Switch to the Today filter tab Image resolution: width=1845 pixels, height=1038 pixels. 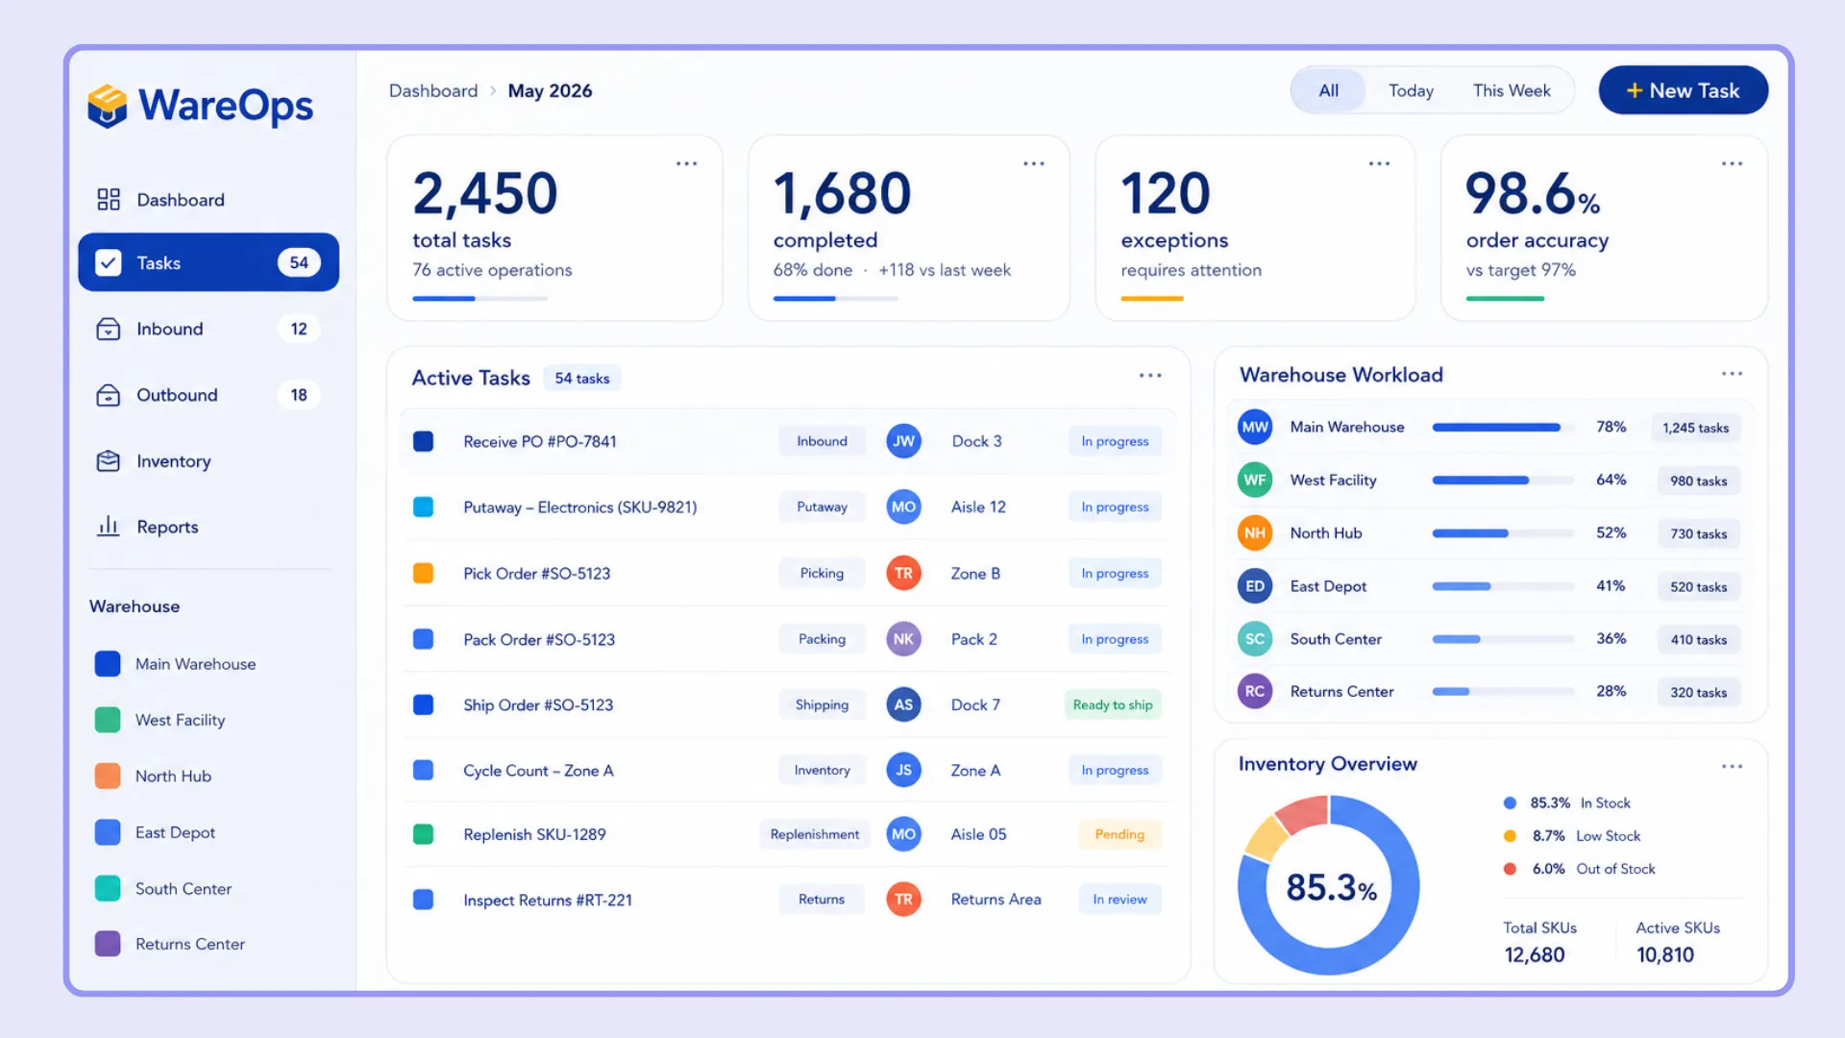coord(1411,90)
